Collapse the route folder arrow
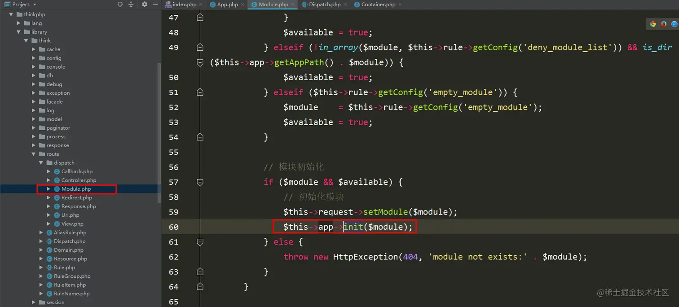Screen dimensions: 679x307 point(34,154)
